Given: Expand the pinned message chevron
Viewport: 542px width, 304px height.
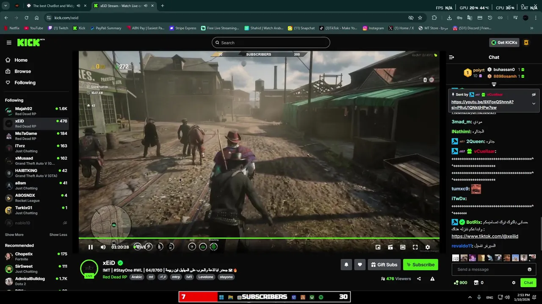Looking at the screenshot, I should tap(534, 103).
